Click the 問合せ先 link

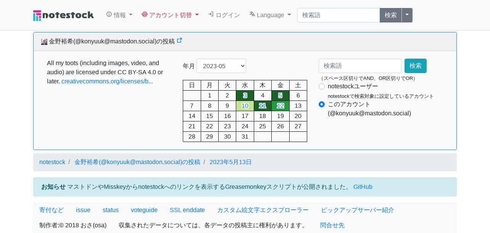pyautogui.click(x=332, y=225)
